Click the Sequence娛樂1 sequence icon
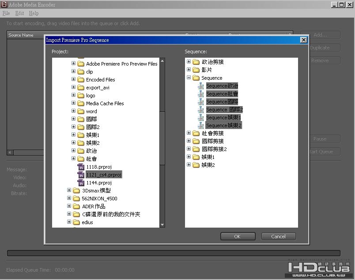 click(200, 118)
